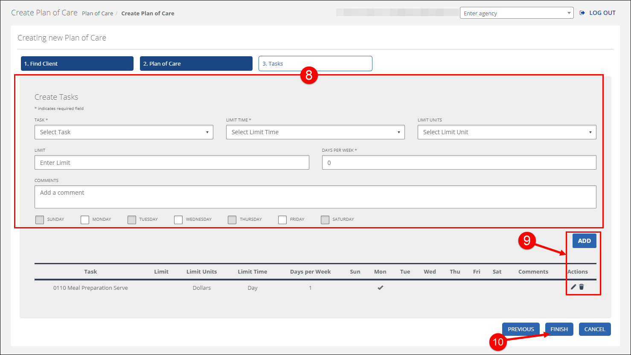This screenshot has height=355, width=631.
Task: Click into the Enter Limit field
Action: click(x=172, y=163)
